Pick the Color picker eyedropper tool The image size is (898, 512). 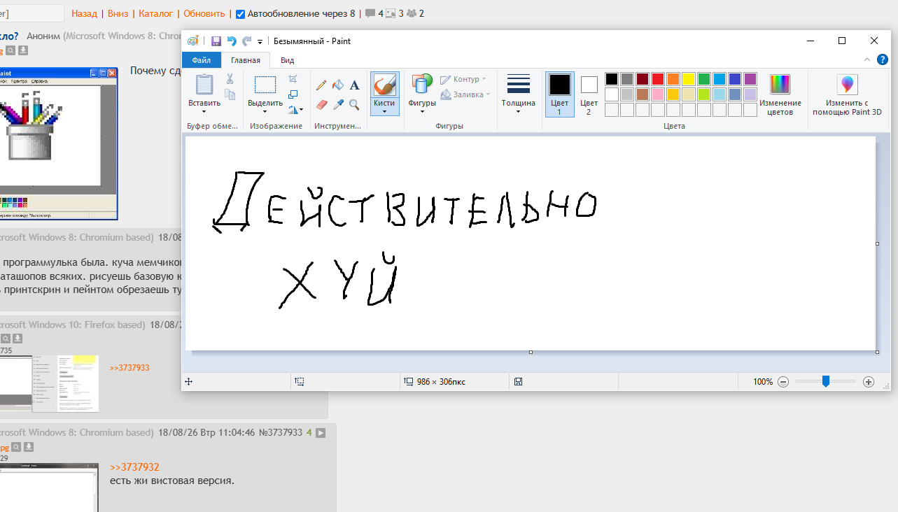pyautogui.click(x=338, y=104)
